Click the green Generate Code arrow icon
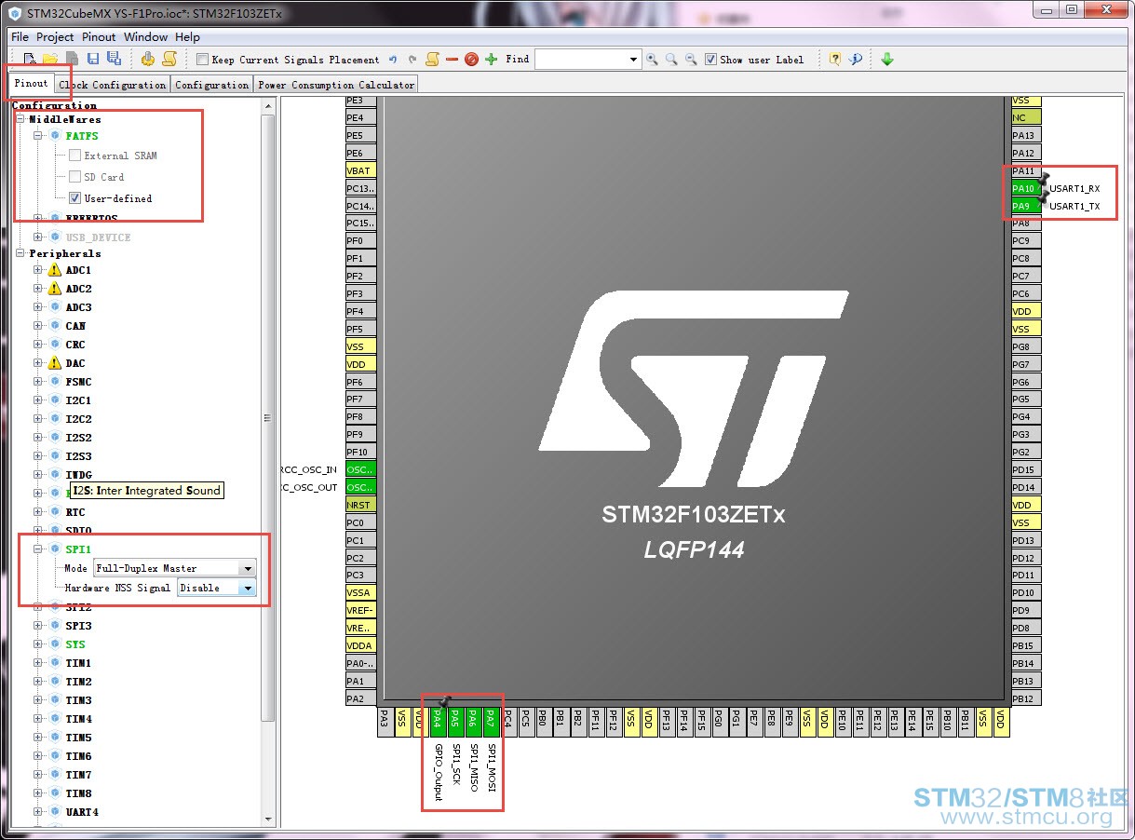The width and height of the screenshot is (1135, 840). click(x=886, y=60)
